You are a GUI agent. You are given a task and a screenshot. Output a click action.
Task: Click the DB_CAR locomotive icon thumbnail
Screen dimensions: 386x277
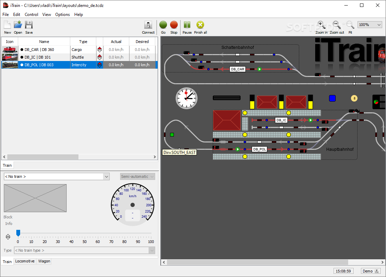pos(10,50)
